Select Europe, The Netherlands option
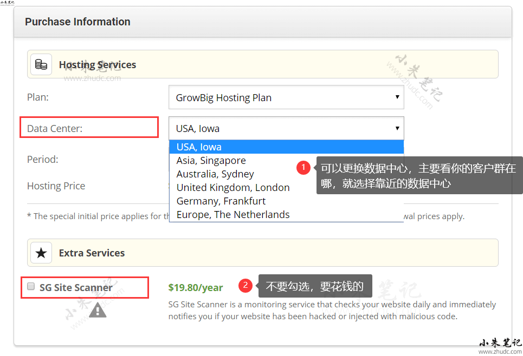Screen dimensions: 523x356 click(233, 215)
